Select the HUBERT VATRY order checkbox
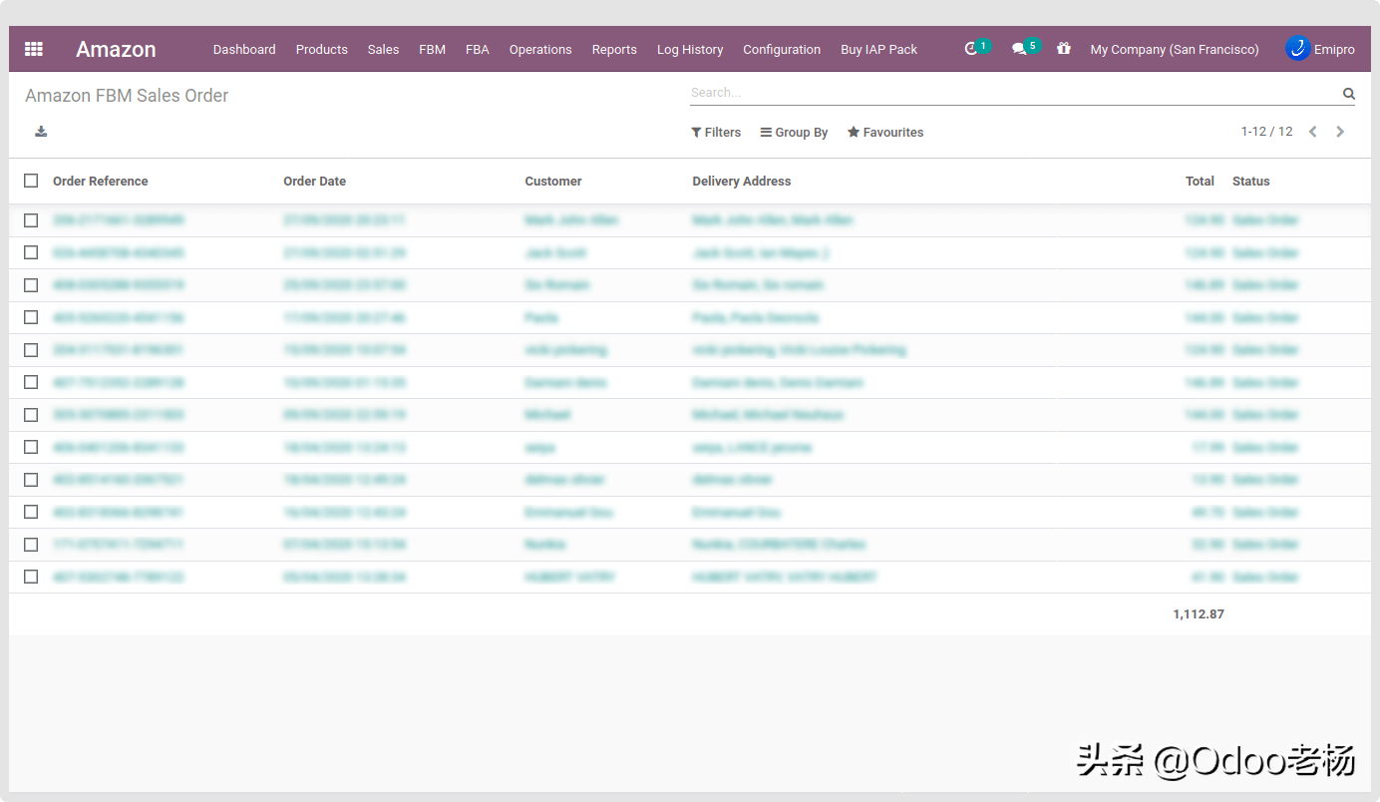The image size is (1380, 802). click(x=31, y=577)
